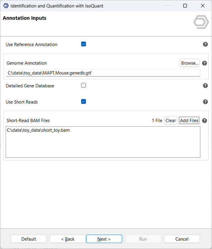Click help icon for Short-Read BAM Files
The width and height of the screenshot is (212, 249).
pyautogui.click(x=204, y=121)
